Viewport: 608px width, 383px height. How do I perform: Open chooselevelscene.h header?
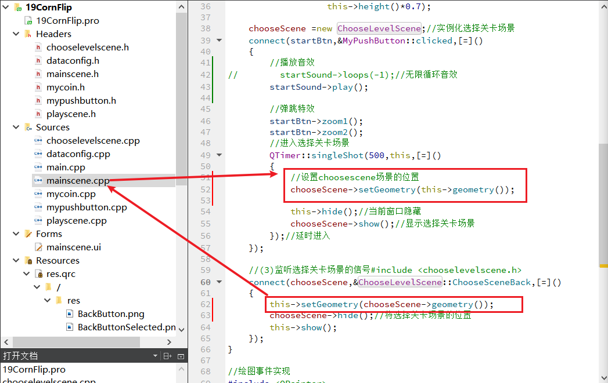pyautogui.click(x=88, y=47)
